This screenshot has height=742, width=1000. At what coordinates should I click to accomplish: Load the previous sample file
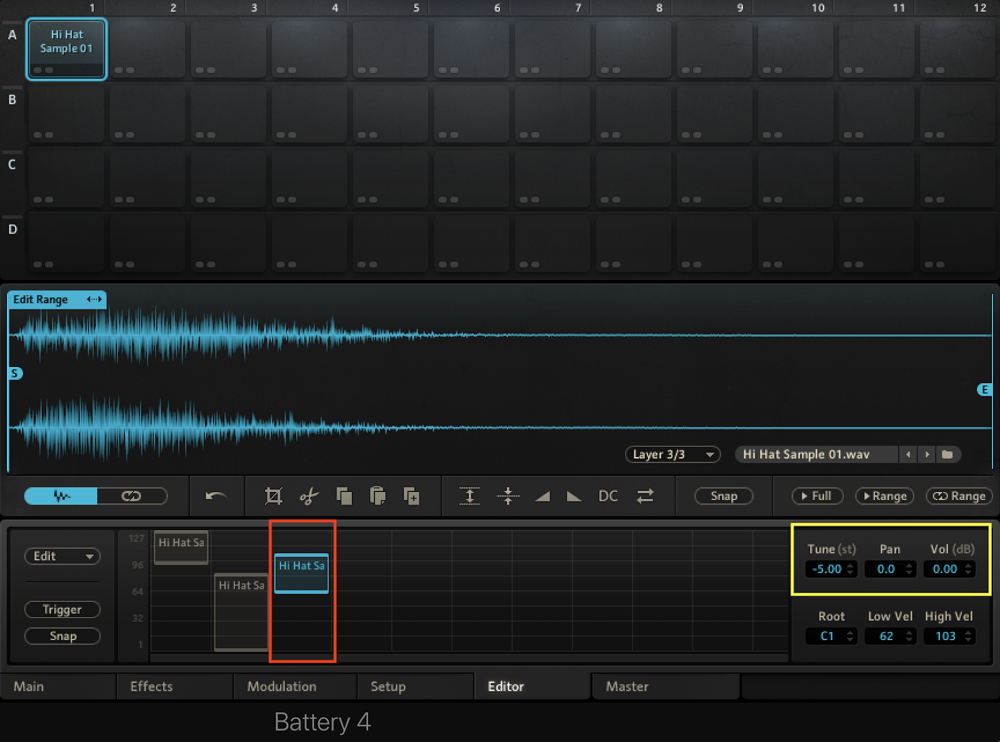coord(908,454)
